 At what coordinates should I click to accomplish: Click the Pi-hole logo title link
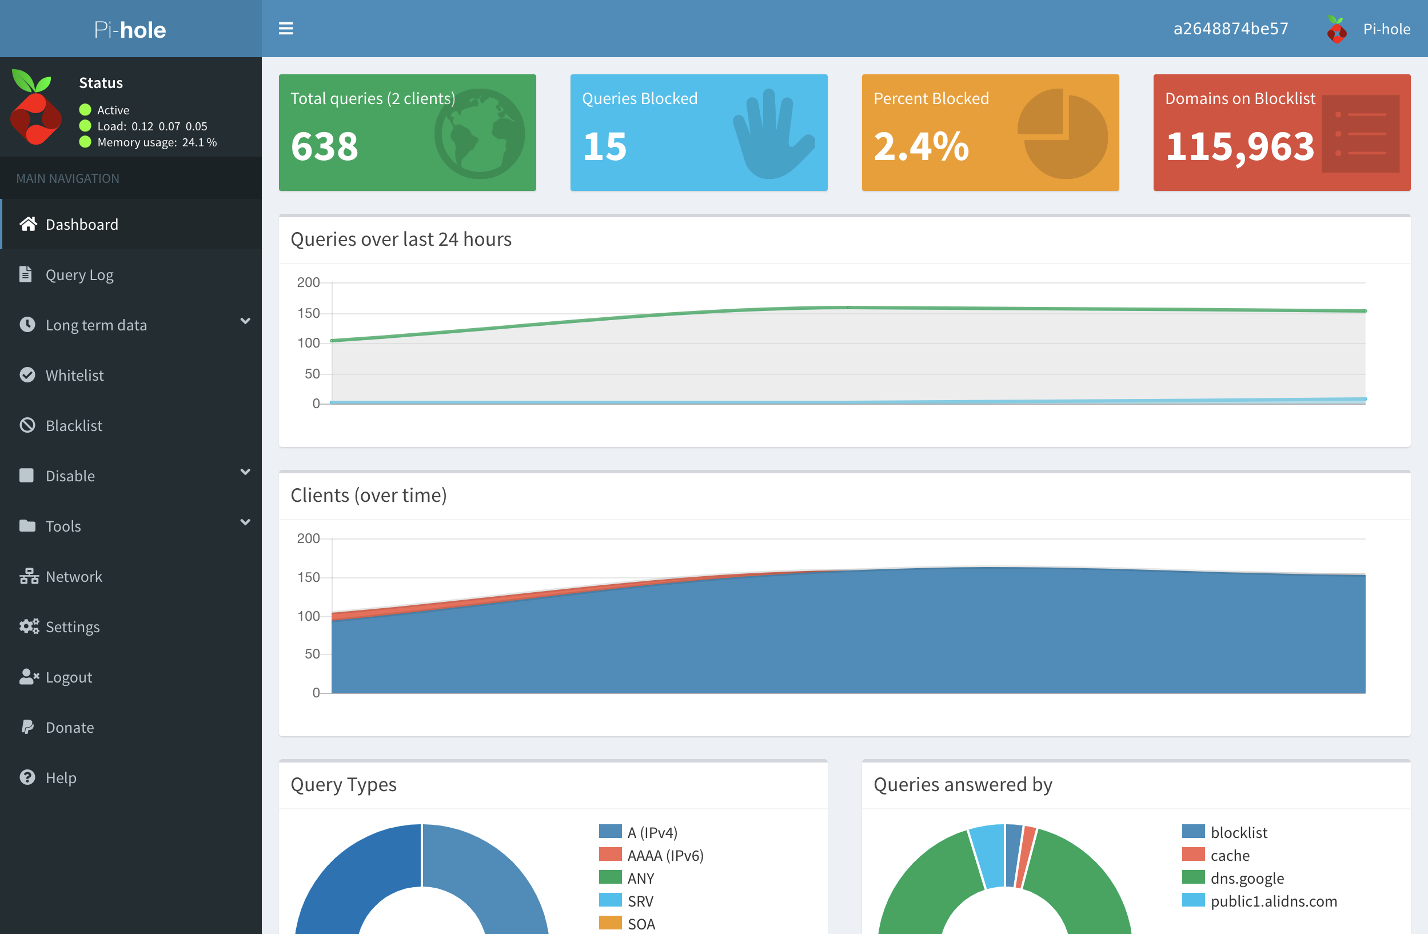pos(130,29)
